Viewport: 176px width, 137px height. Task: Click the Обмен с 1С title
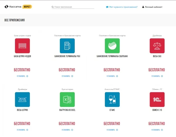(157, 110)
